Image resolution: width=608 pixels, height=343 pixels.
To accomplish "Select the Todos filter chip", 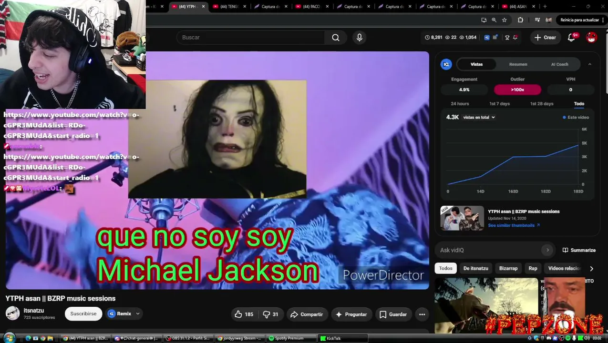I will pyautogui.click(x=445, y=268).
